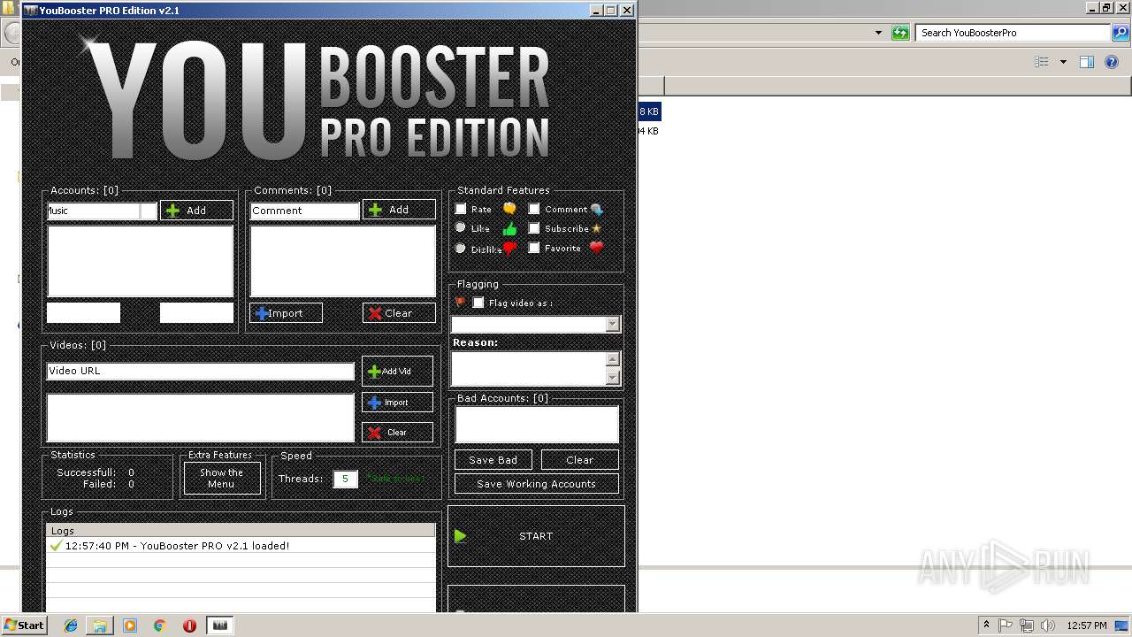Open Google Chrome from the taskbar
The image size is (1132, 637).
click(x=160, y=625)
